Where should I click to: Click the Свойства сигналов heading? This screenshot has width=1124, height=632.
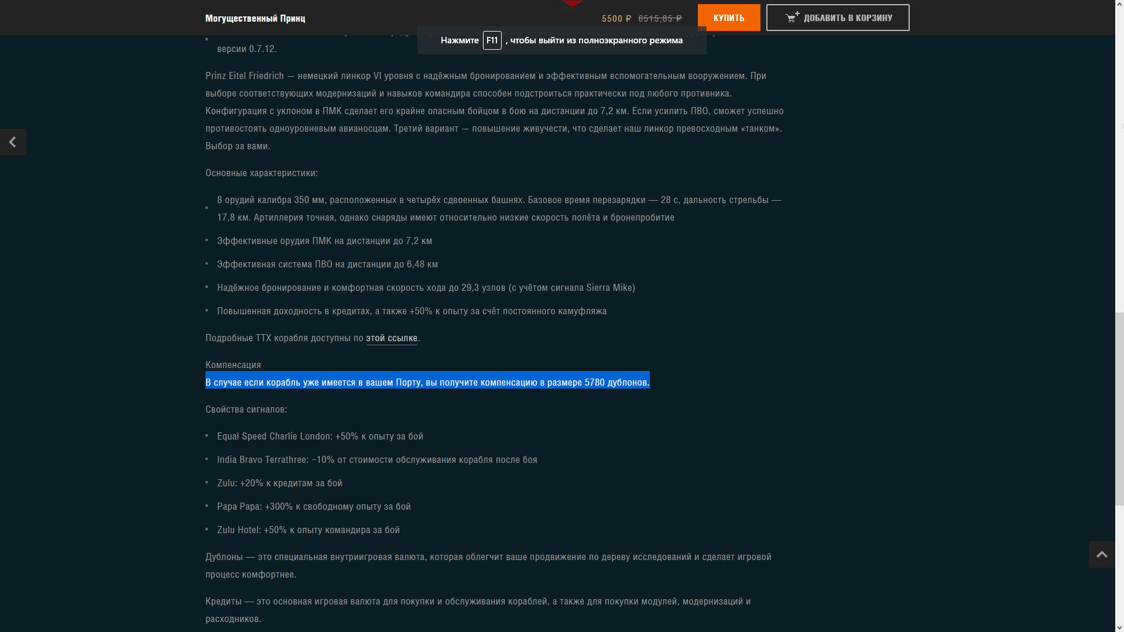246,409
